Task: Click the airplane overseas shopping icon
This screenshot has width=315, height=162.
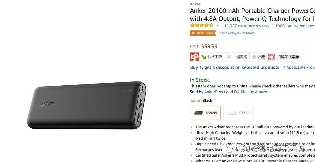Action: 229,57
